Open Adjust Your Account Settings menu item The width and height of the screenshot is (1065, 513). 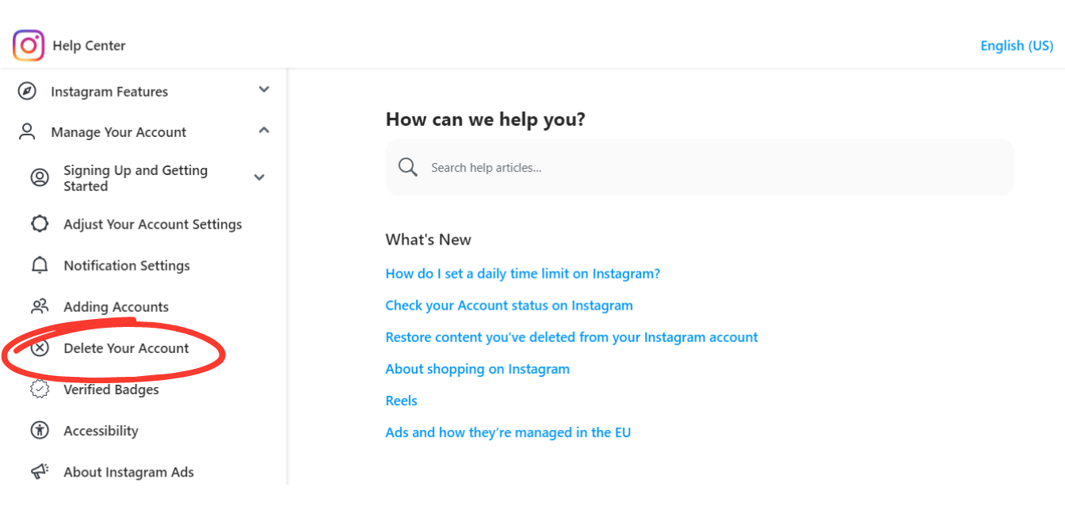(x=153, y=224)
